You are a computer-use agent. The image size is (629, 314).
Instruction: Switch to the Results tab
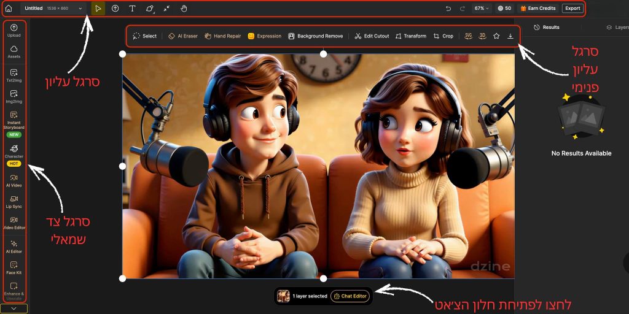click(x=547, y=28)
